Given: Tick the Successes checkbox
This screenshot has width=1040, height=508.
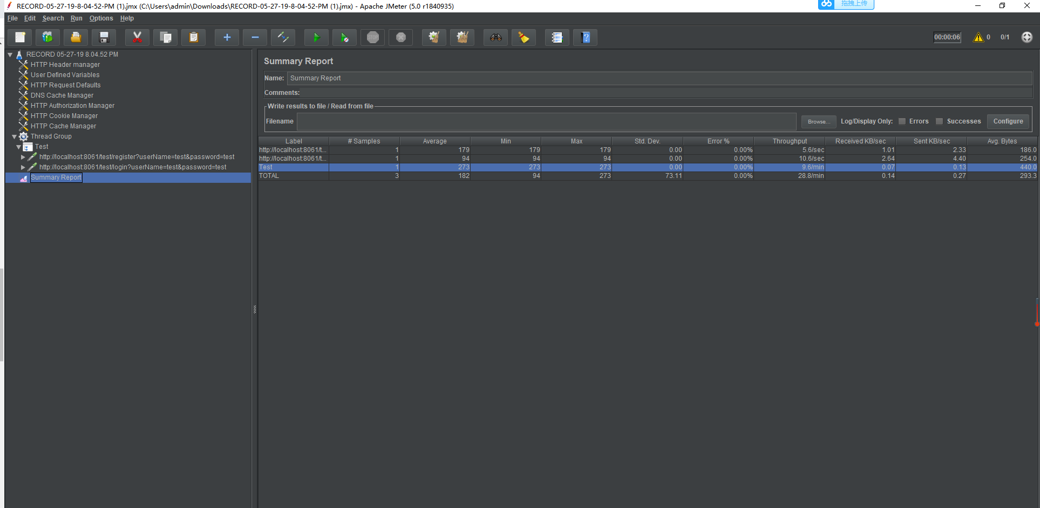Looking at the screenshot, I should 939,121.
